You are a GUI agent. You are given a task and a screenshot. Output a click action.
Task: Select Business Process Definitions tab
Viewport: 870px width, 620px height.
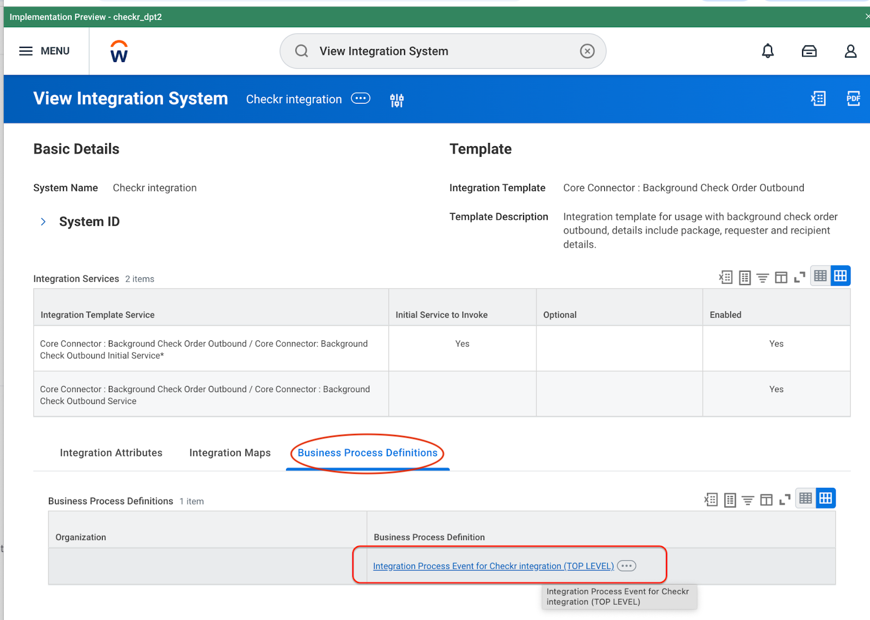tap(368, 452)
